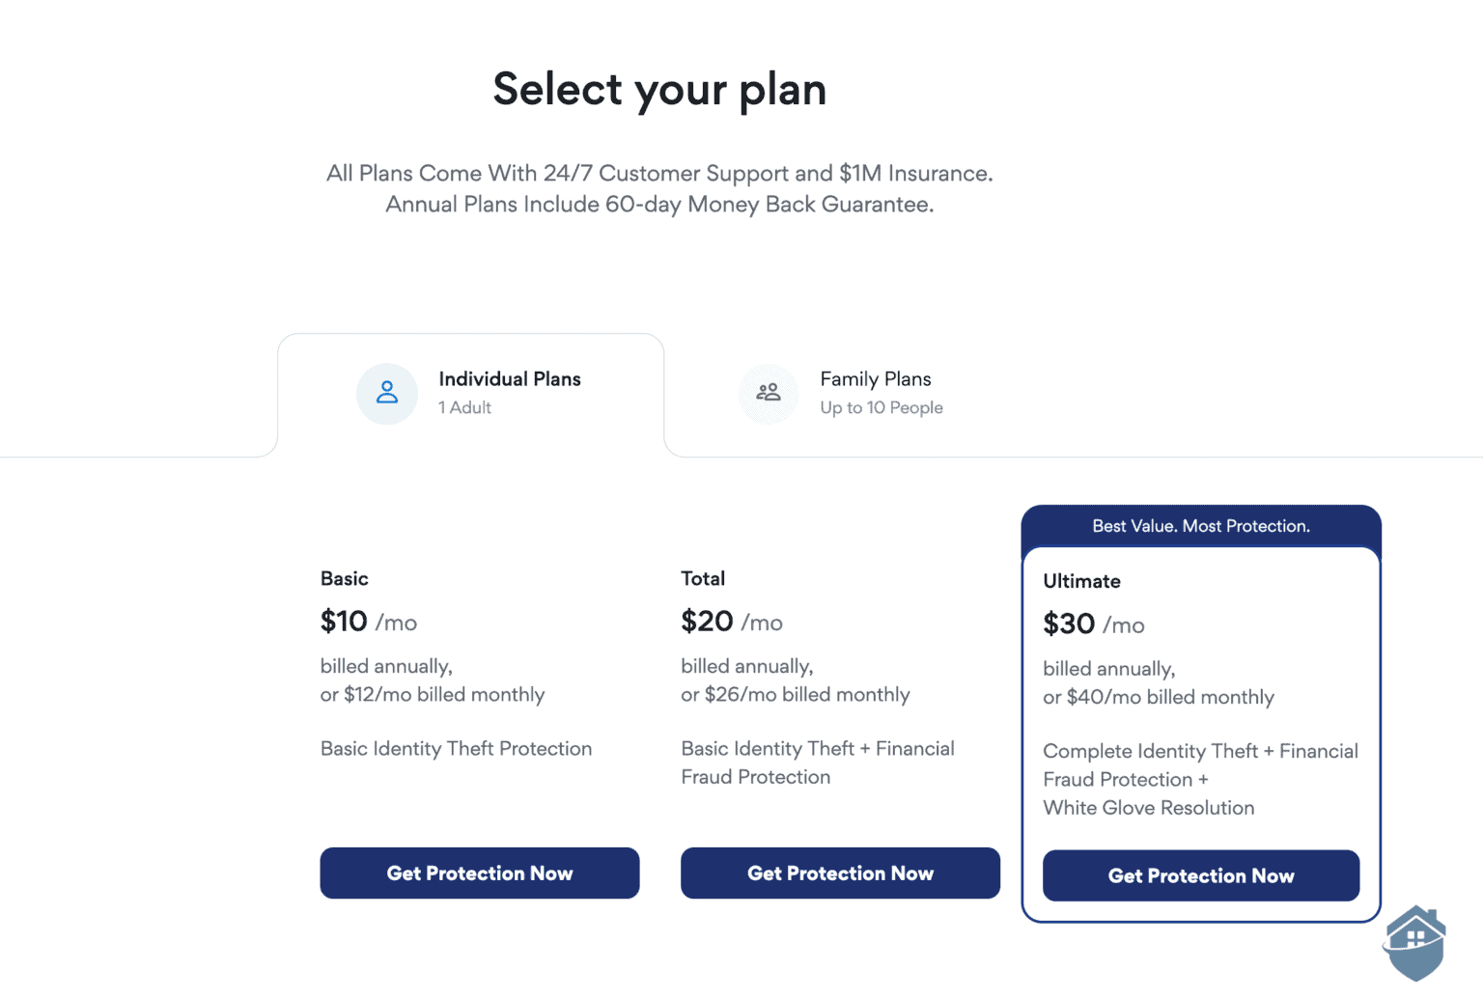Click the Up to 10 People subtitle

(x=881, y=407)
